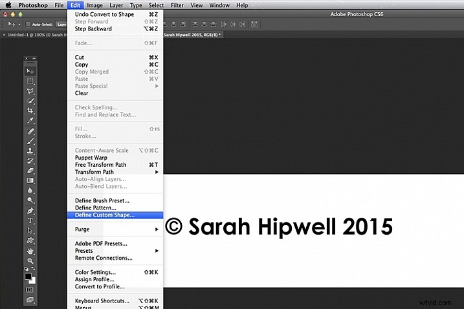Choose Define Pattern menu item
Image resolution: width=464 pixels, height=309 pixels.
(x=115, y=208)
